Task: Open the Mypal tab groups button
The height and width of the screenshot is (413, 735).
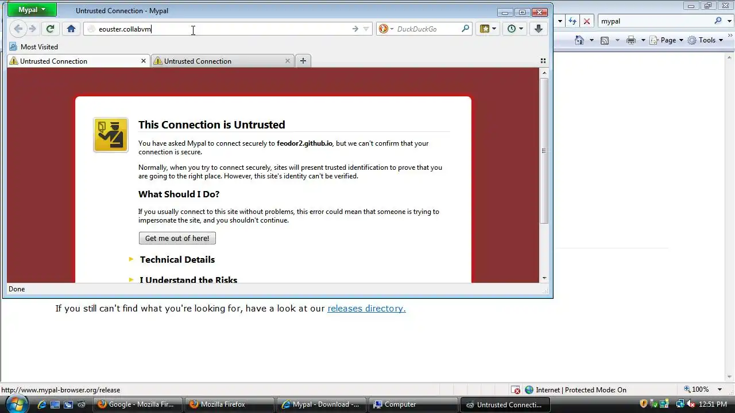Action: 543,61
